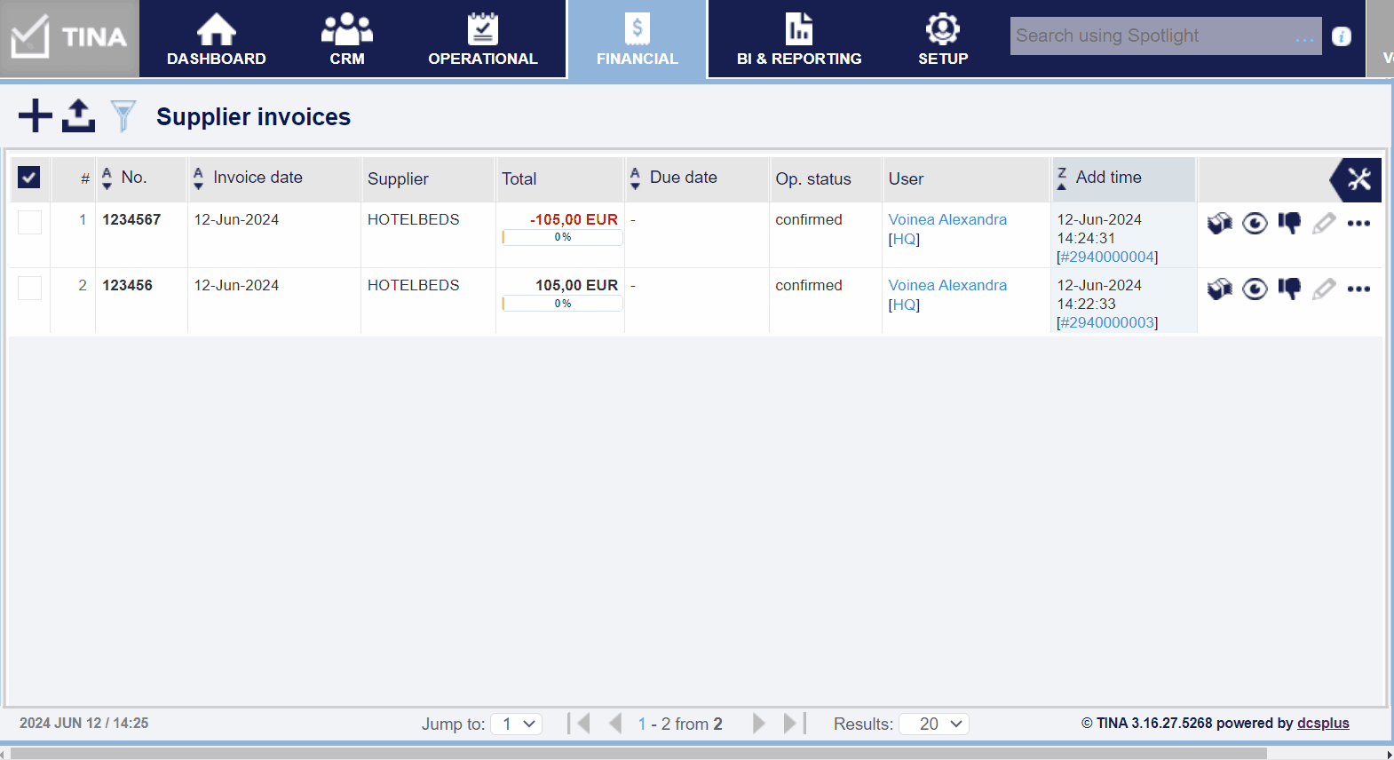Viewport: 1394px width, 760px height.
Task: Open the Results per page dropdown
Action: (934, 724)
